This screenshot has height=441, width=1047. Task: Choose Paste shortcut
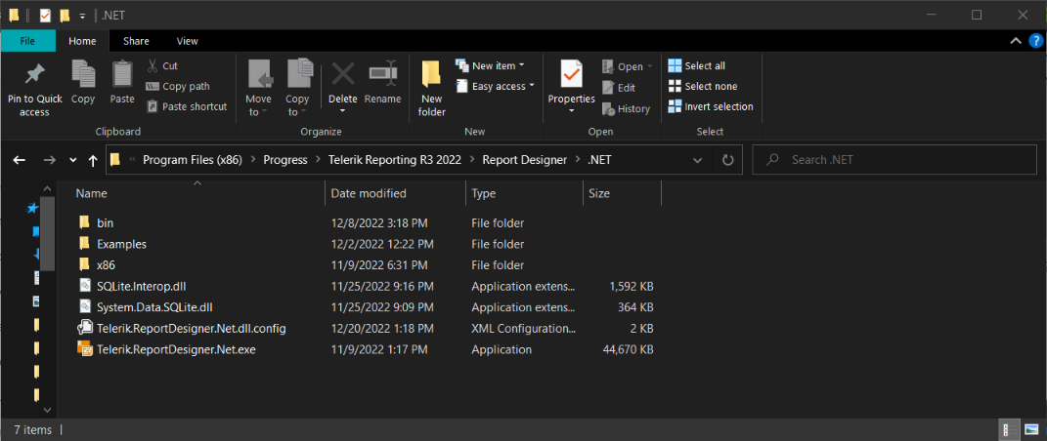tap(187, 106)
